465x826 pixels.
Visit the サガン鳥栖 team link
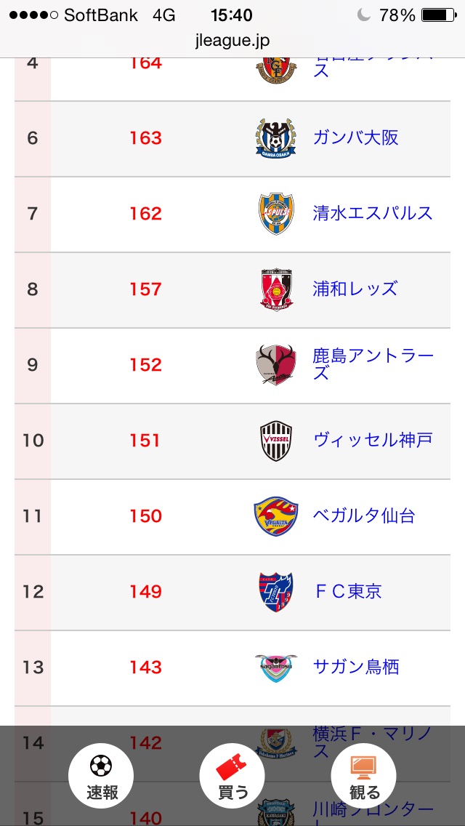pos(355,667)
